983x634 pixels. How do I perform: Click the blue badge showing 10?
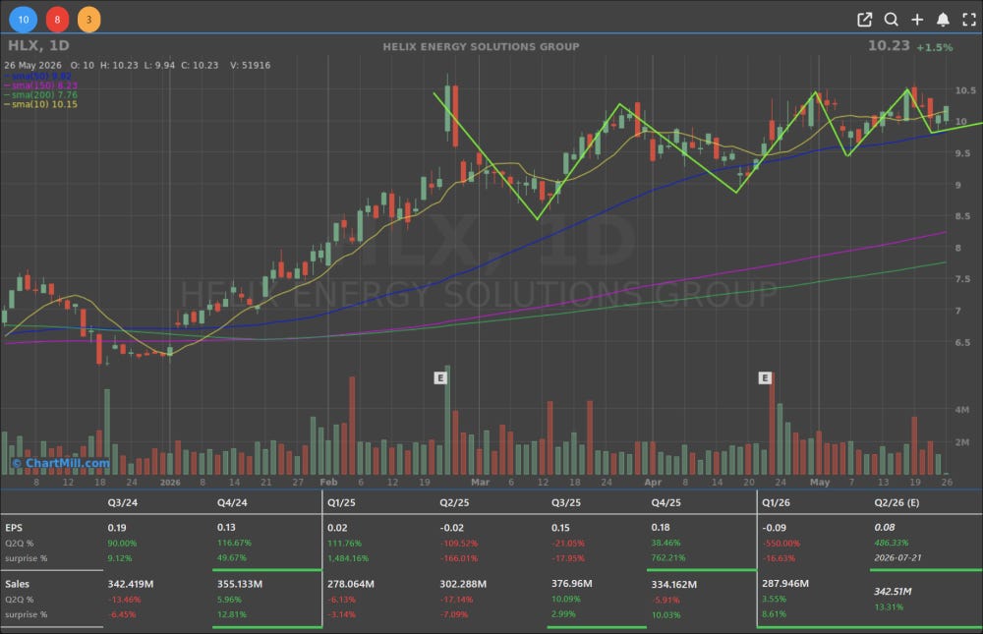click(x=24, y=20)
